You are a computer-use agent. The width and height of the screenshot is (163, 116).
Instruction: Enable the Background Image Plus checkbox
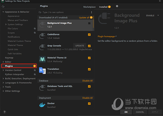[x=89, y=23]
